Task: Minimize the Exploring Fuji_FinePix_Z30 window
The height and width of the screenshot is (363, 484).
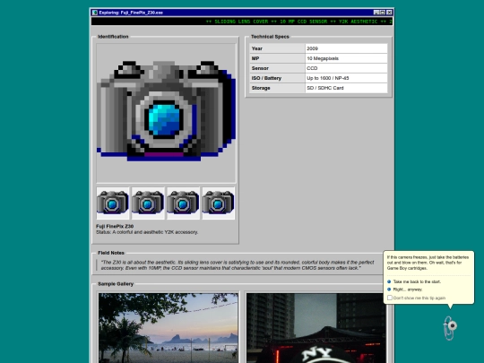Action: (x=376, y=13)
